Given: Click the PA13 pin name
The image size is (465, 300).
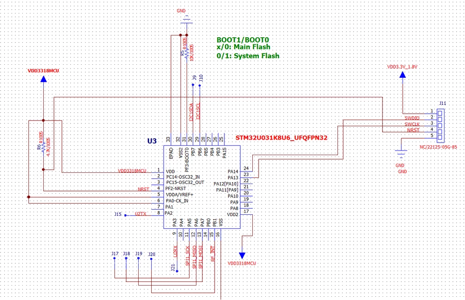Looking at the screenshot, I should point(233,178).
